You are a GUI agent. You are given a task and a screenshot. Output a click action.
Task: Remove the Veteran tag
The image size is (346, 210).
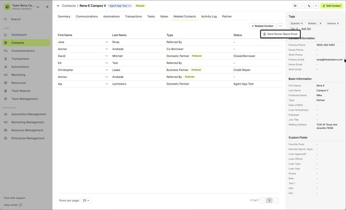339,23
